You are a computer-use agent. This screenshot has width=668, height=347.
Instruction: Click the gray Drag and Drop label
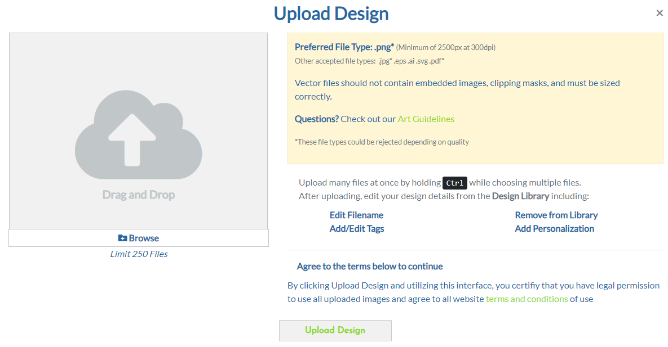138,195
